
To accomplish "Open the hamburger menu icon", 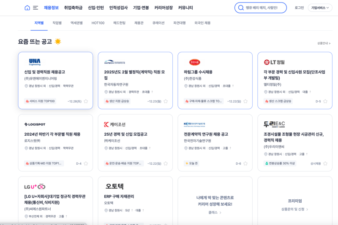I will [35, 8].
